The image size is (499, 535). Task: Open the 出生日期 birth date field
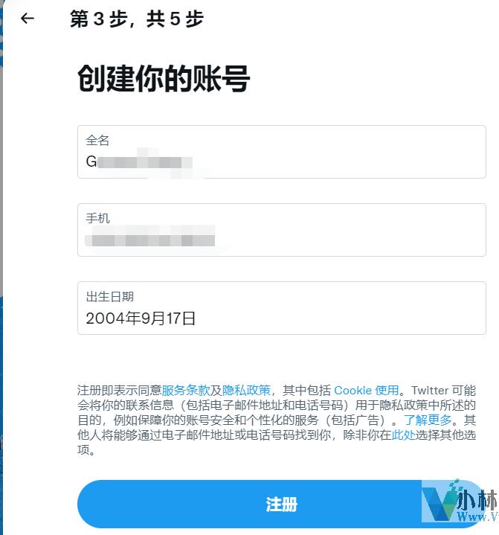[282, 308]
